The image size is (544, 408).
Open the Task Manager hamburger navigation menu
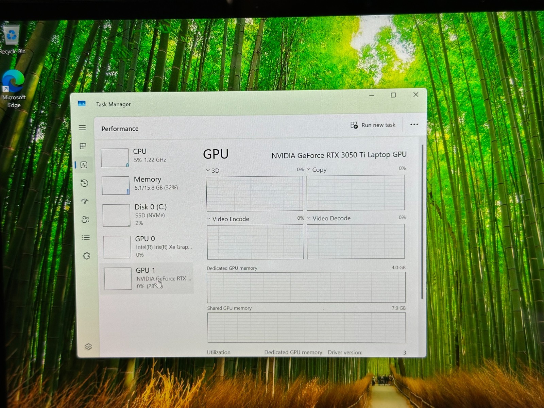pos(82,128)
